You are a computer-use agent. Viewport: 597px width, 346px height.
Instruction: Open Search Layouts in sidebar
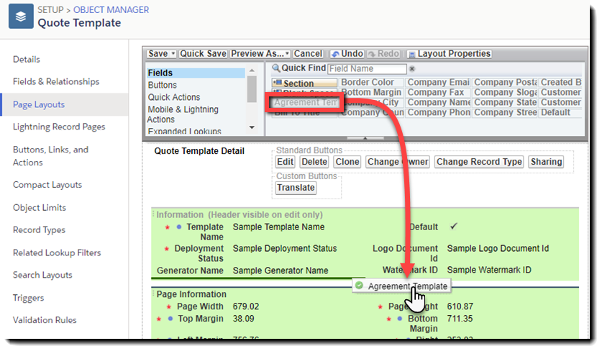42,275
